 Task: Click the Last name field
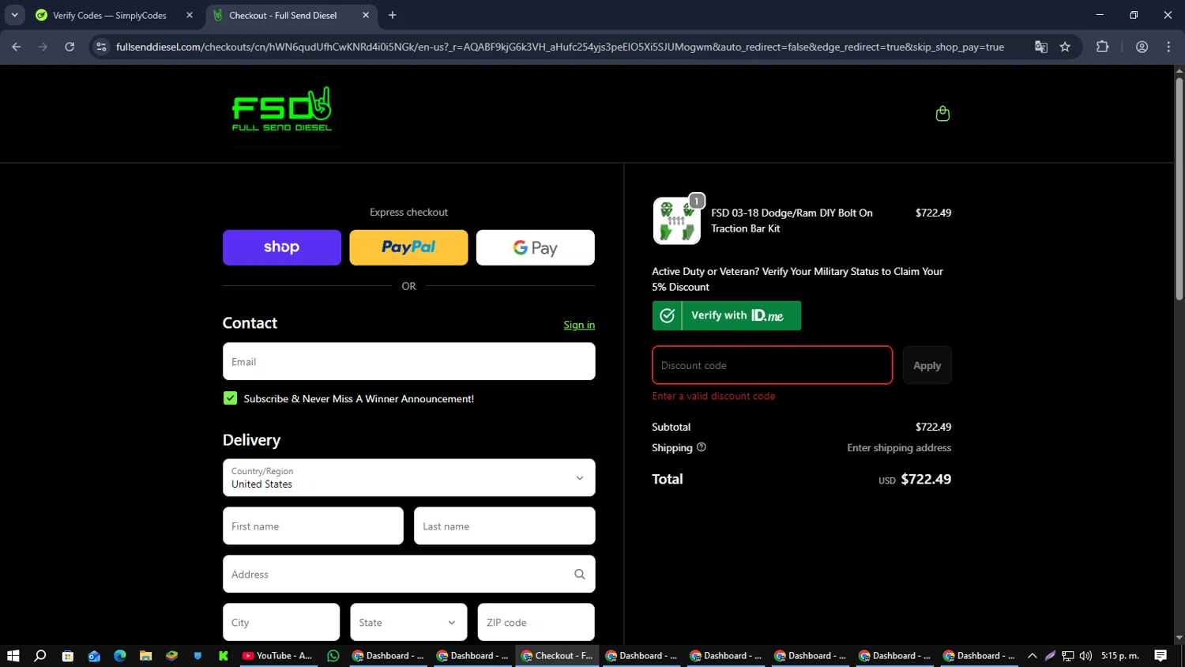pyautogui.click(x=504, y=526)
